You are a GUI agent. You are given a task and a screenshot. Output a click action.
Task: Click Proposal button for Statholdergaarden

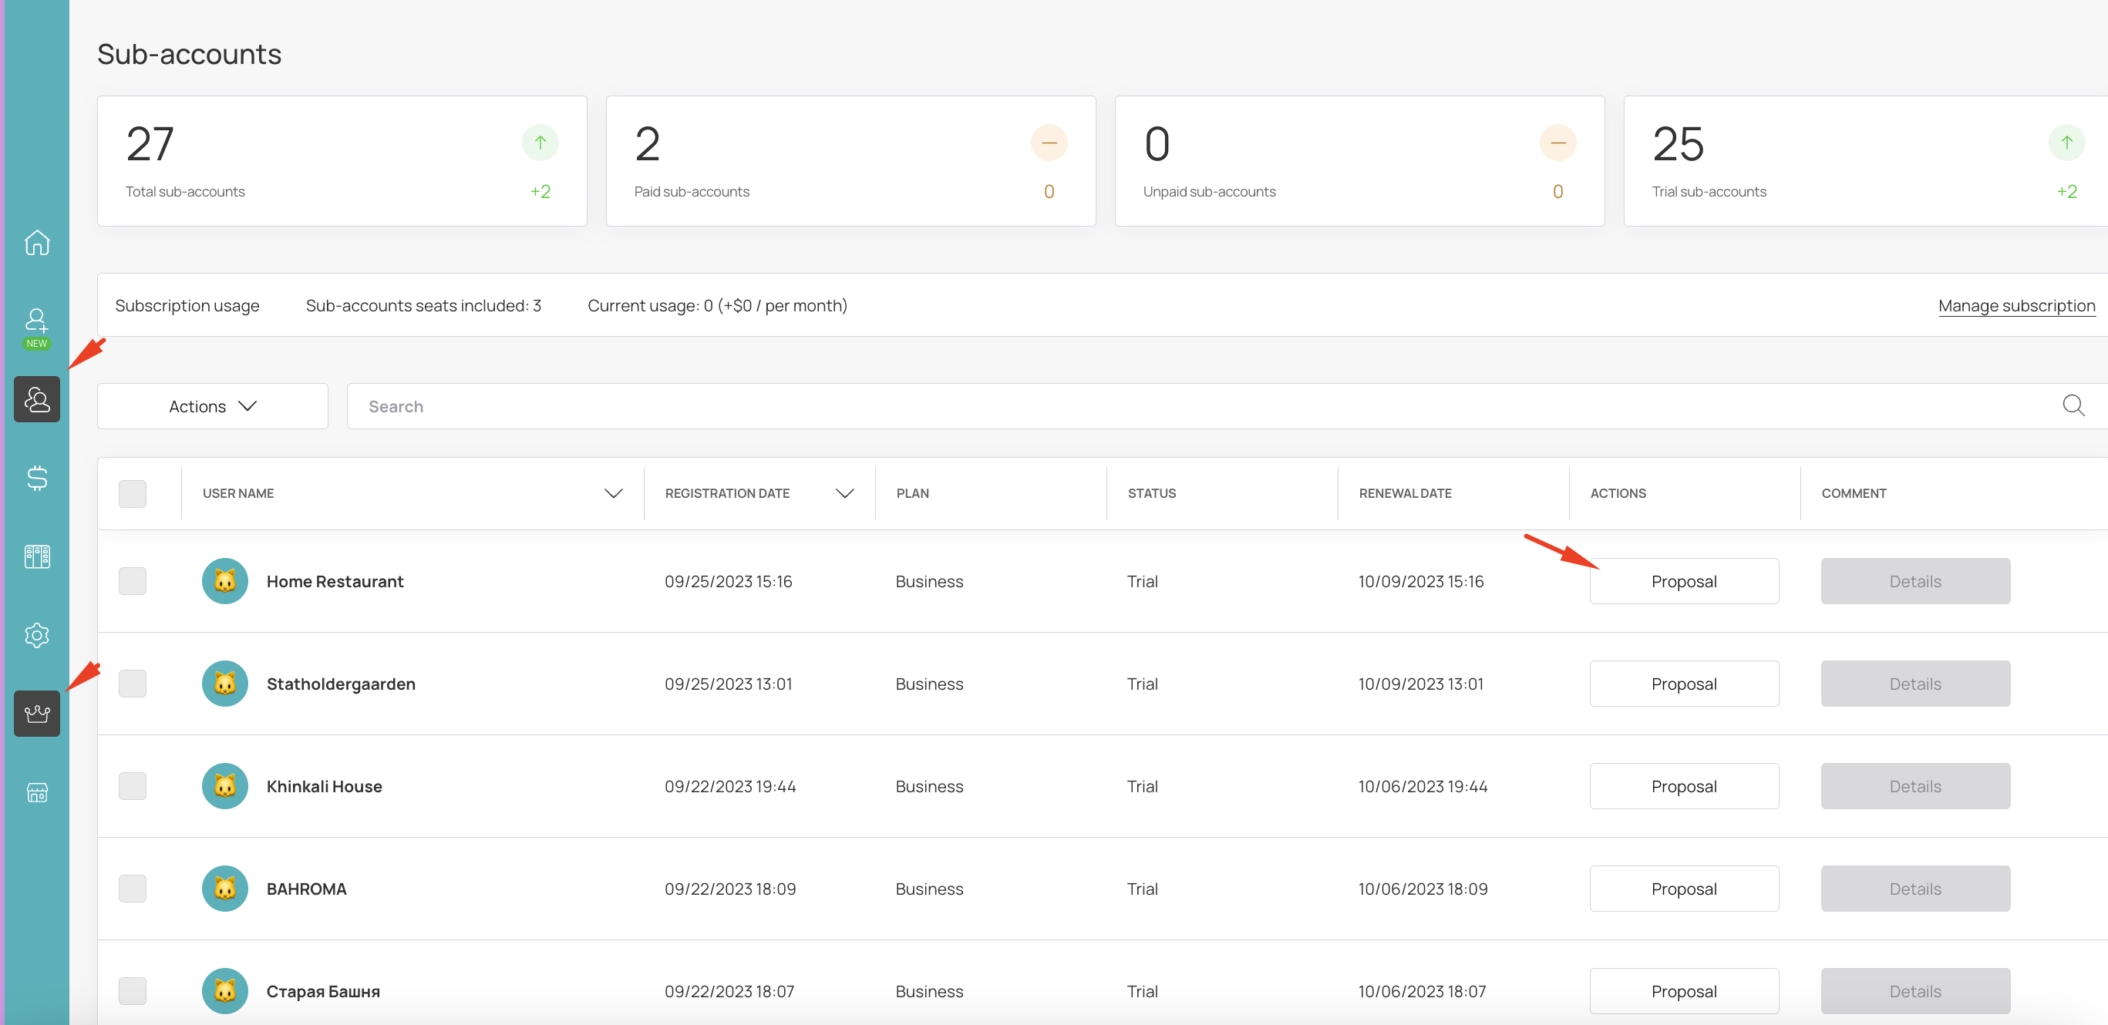pyautogui.click(x=1683, y=684)
